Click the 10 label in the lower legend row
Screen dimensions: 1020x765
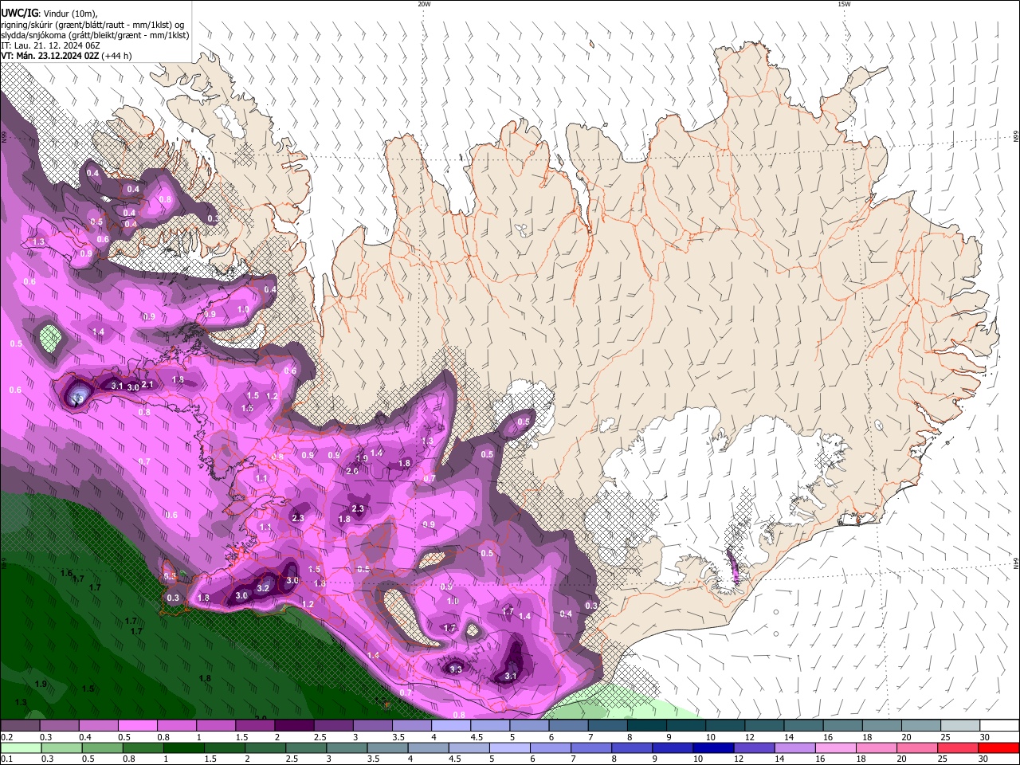click(x=697, y=759)
